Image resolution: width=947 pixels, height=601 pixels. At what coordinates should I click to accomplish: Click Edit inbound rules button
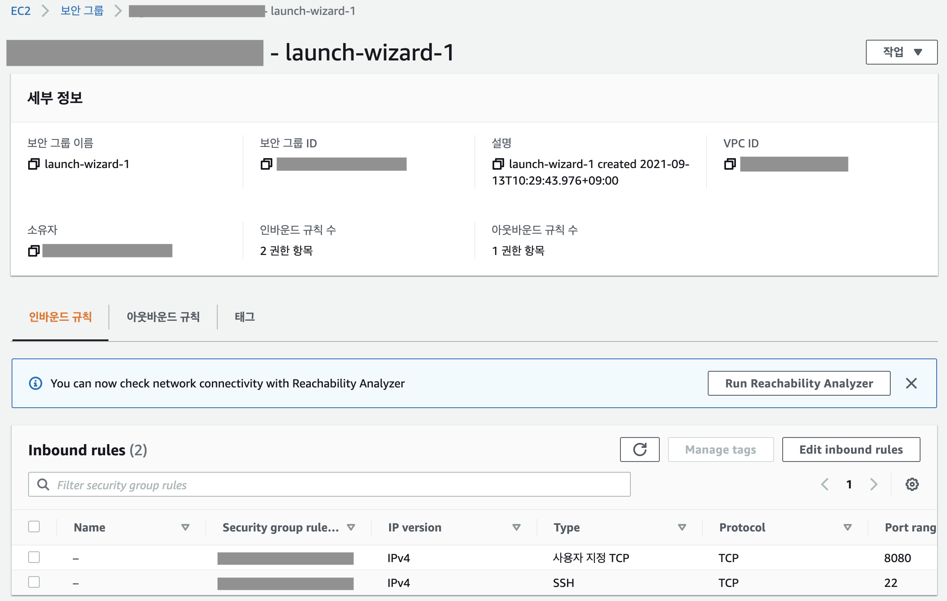[x=851, y=450]
